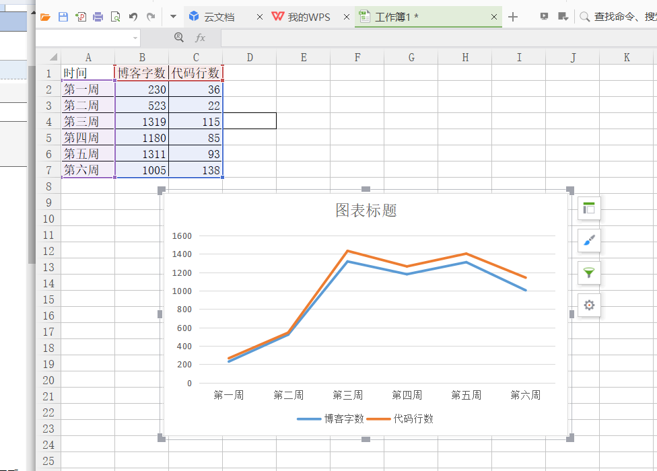Select column C header
Viewport: 657px width, 471px height.
coord(196,57)
